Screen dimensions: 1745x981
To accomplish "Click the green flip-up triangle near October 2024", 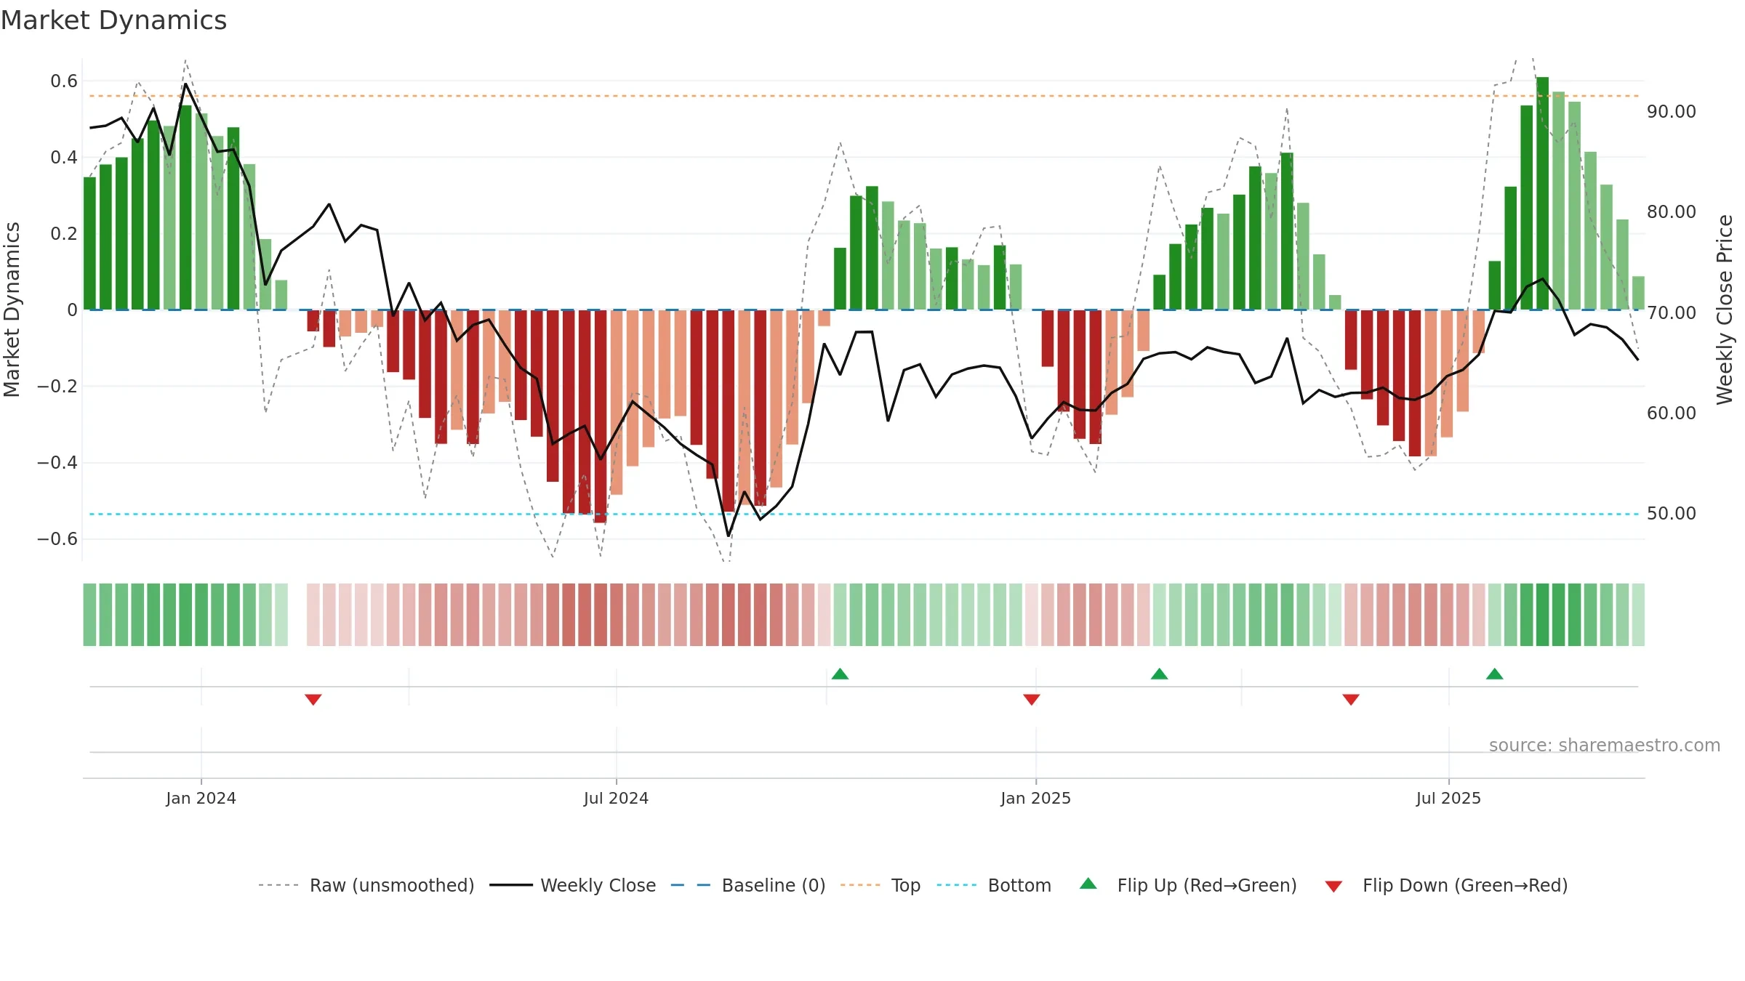I will [x=840, y=674].
